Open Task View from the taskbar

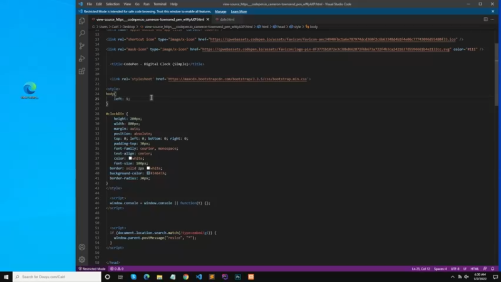120,277
